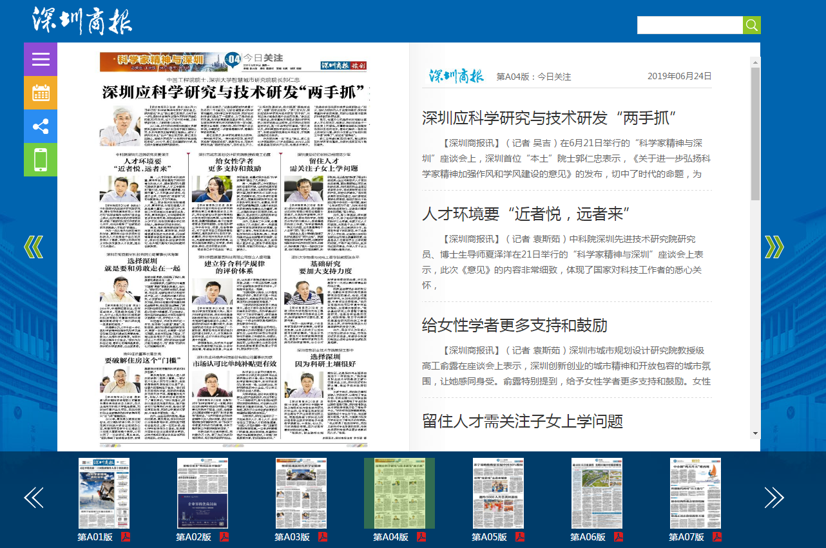Download PDF of 第A03版

[x=323, y=537]
